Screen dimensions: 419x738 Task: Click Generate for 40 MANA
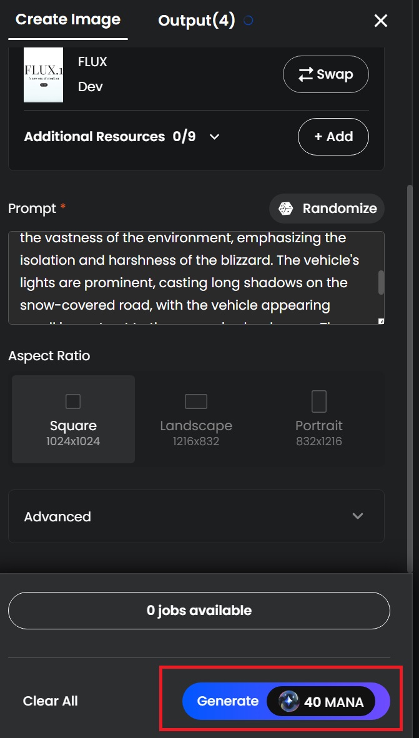click(286, 701)
